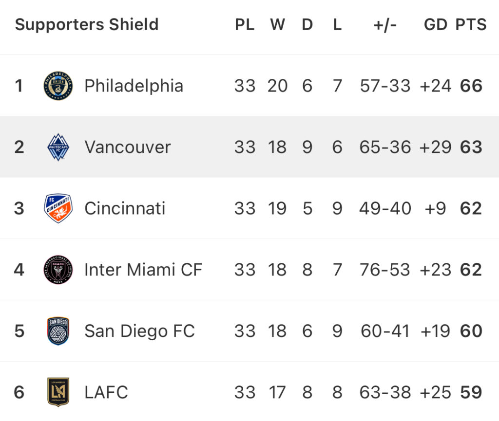Click the W wins column header
Screen dimensions: 499x421
277,24
